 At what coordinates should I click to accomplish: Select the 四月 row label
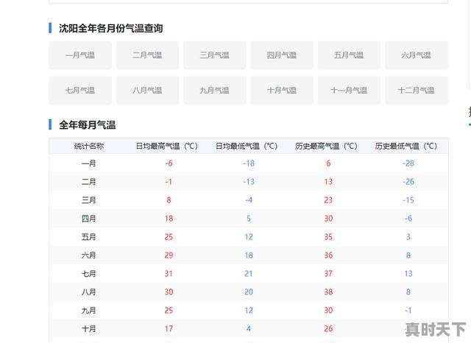click(x=89, y=219)
